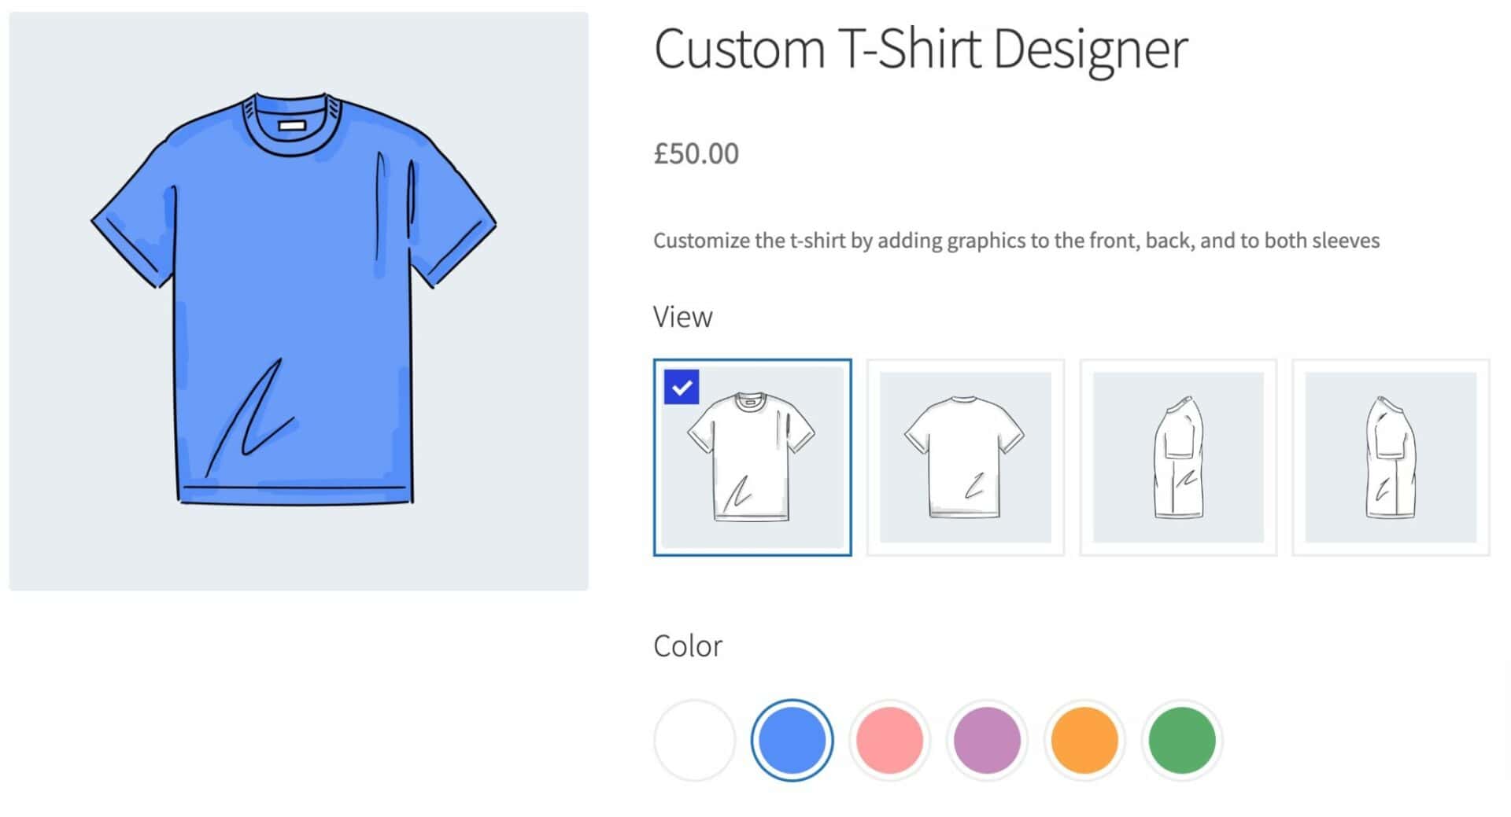This screenshot has width=1511, height=817.
Task: Switch to the back view t-shirt thumbnail
Action: point(965,458)
